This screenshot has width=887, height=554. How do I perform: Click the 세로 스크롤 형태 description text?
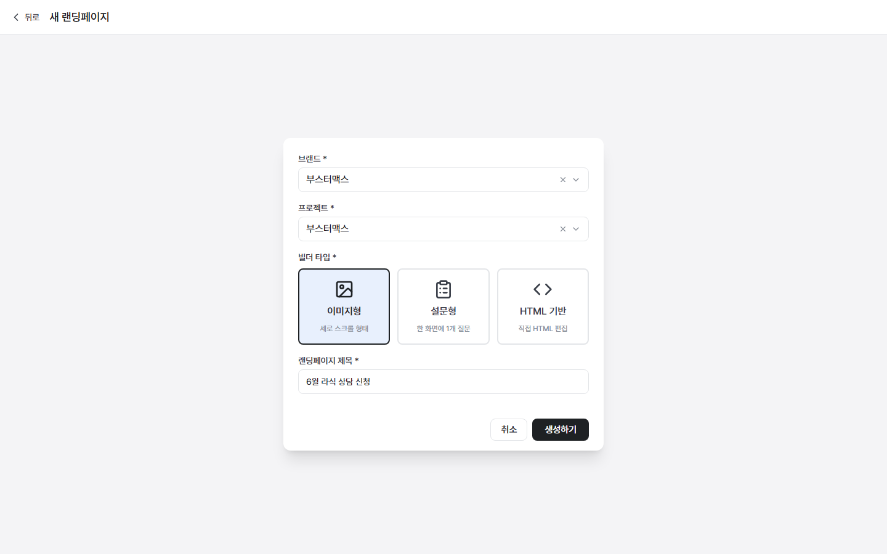pyautogui.click(x=344, y=329)
